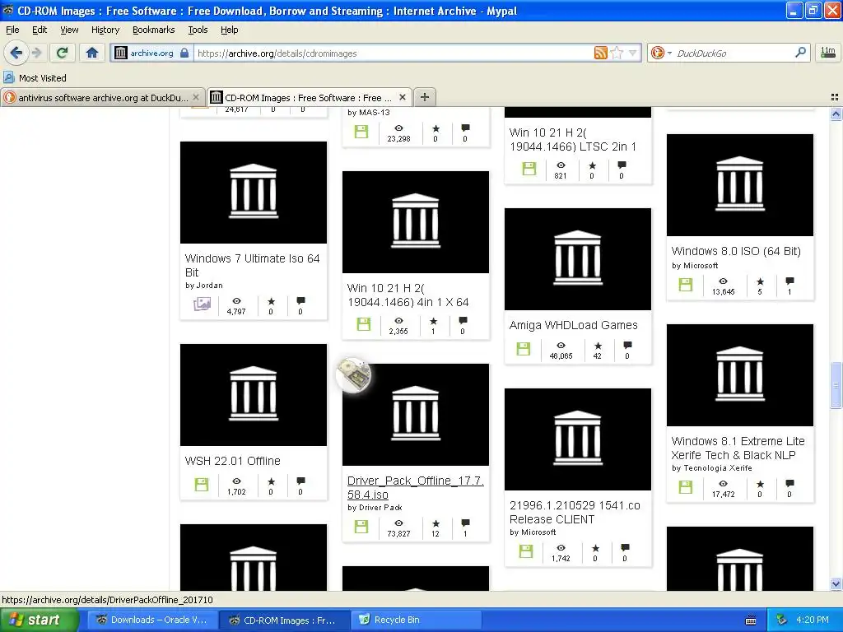Open a new tab with the plus button
The width and height of the screenshot is (843, 632).
tap(424, 97)
